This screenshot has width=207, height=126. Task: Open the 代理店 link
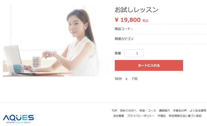pyautogui.click(x=161, y=116)
